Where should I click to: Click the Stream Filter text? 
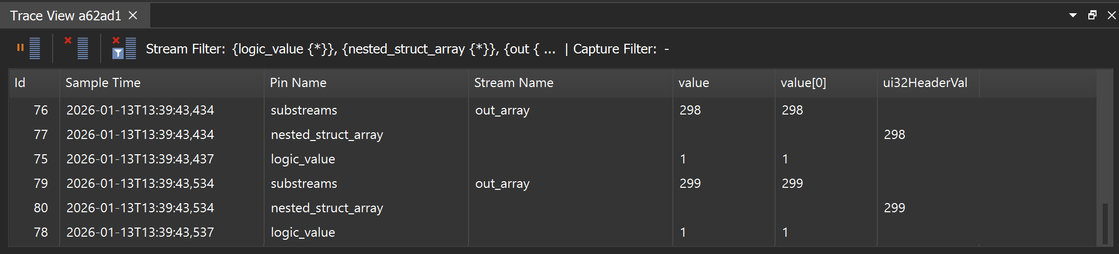tap(351, 49)
